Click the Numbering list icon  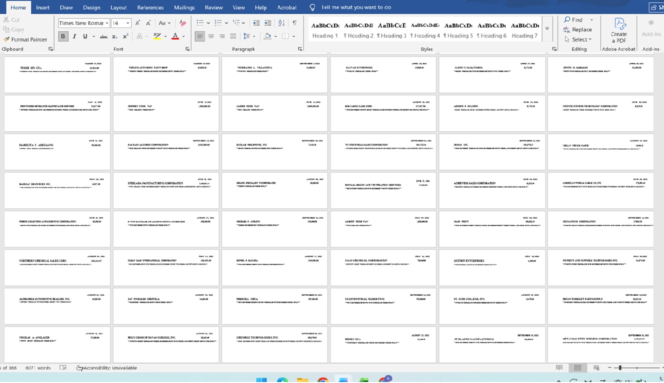coord(218,23)
